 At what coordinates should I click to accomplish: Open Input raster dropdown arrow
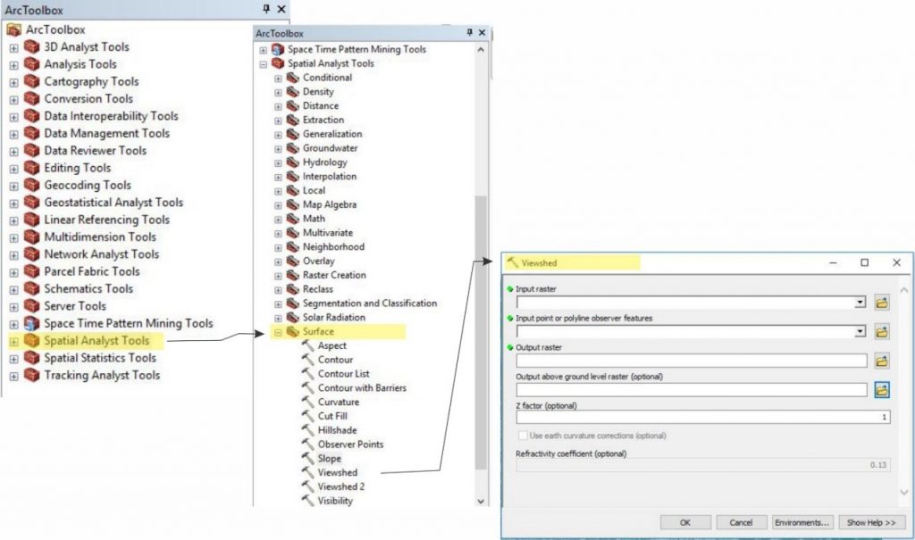pyautogui.click(x=860, y=303)
